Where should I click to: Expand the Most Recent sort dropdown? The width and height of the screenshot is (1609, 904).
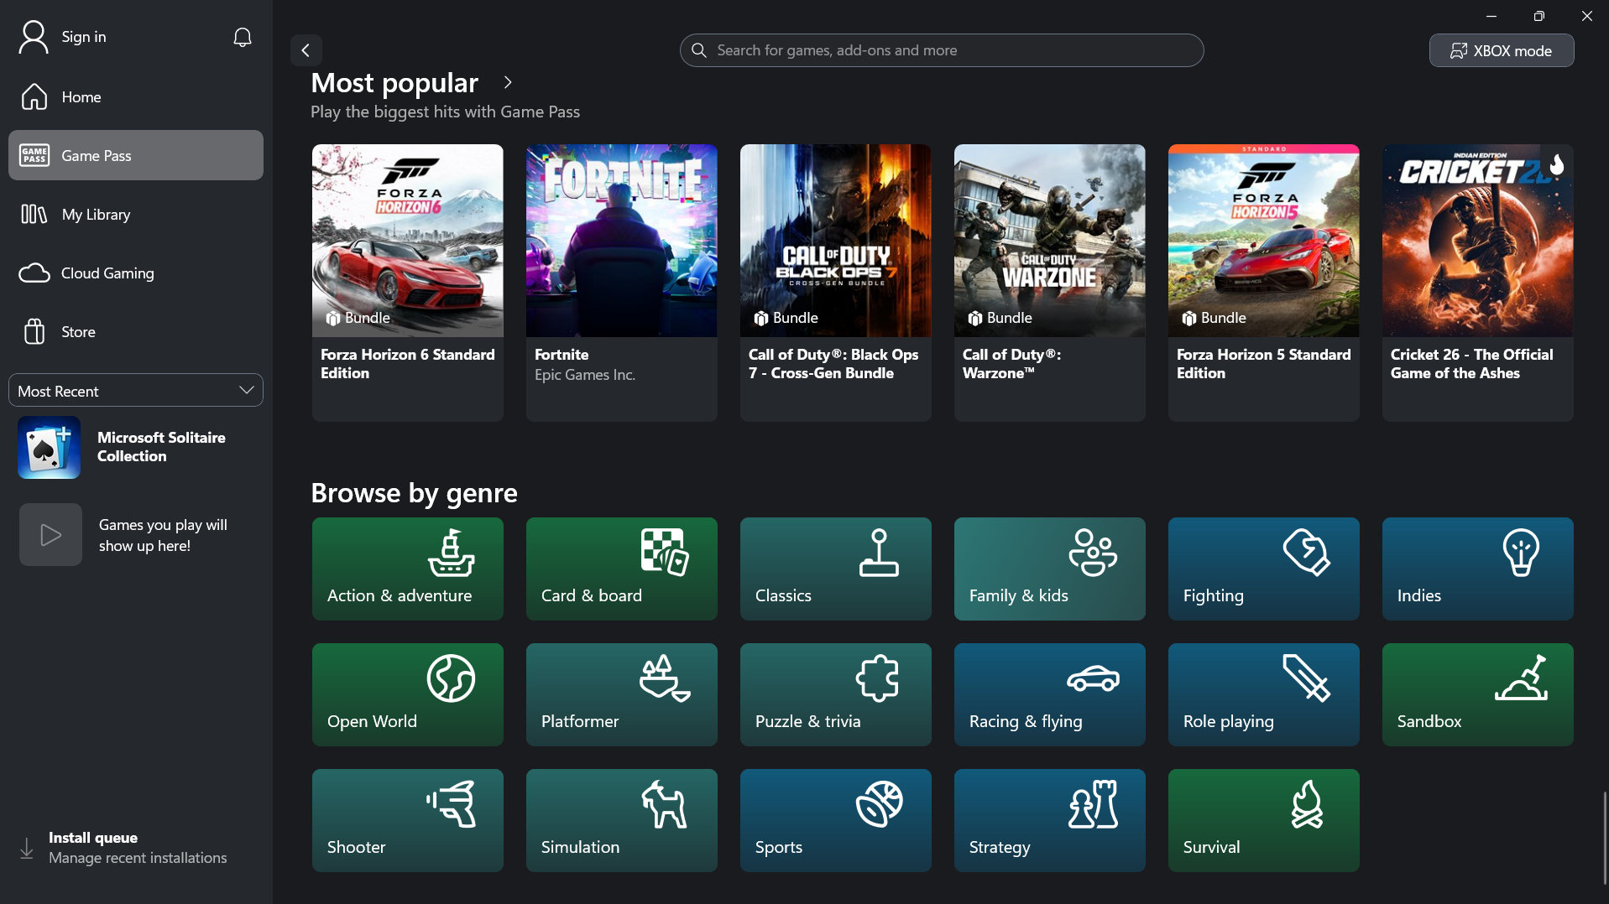click(x=136, y=391)
